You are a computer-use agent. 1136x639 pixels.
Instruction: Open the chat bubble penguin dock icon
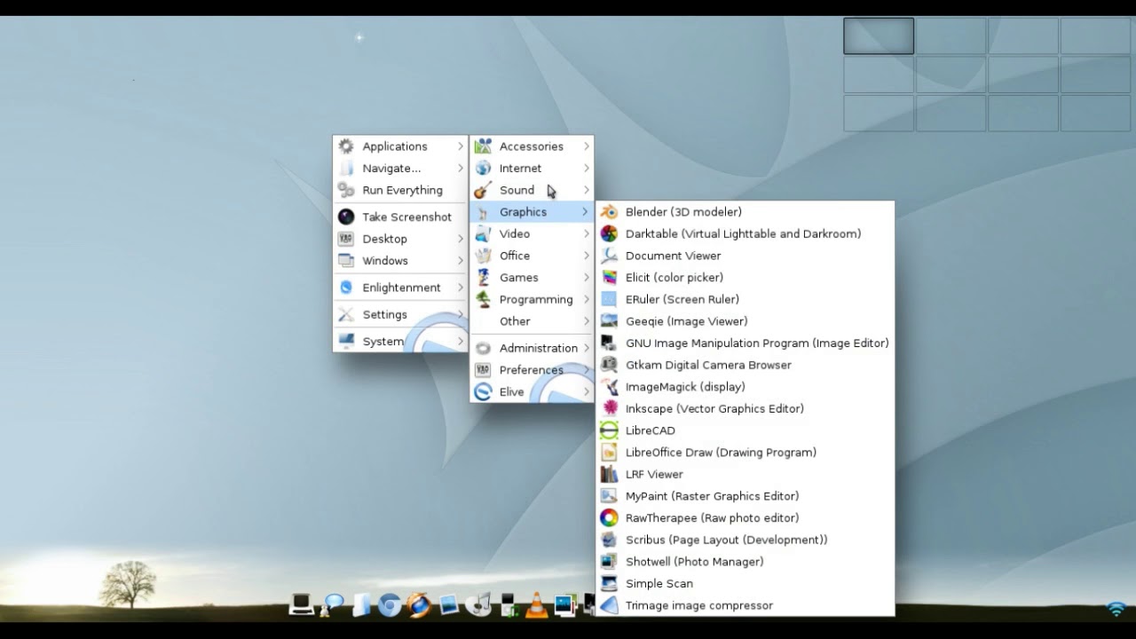[333, 605]
